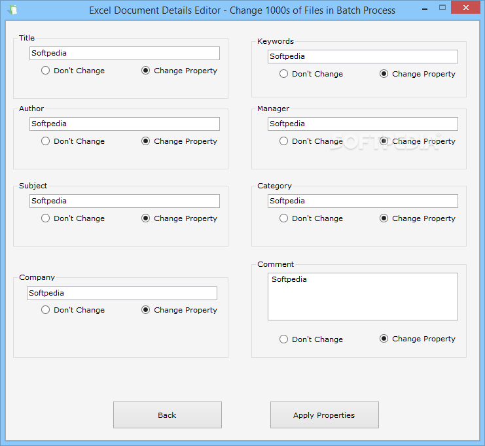Screen dimensions: 485x446
Task: Close the Excel Document Details Editor window
Action: [x=466, y=7]
